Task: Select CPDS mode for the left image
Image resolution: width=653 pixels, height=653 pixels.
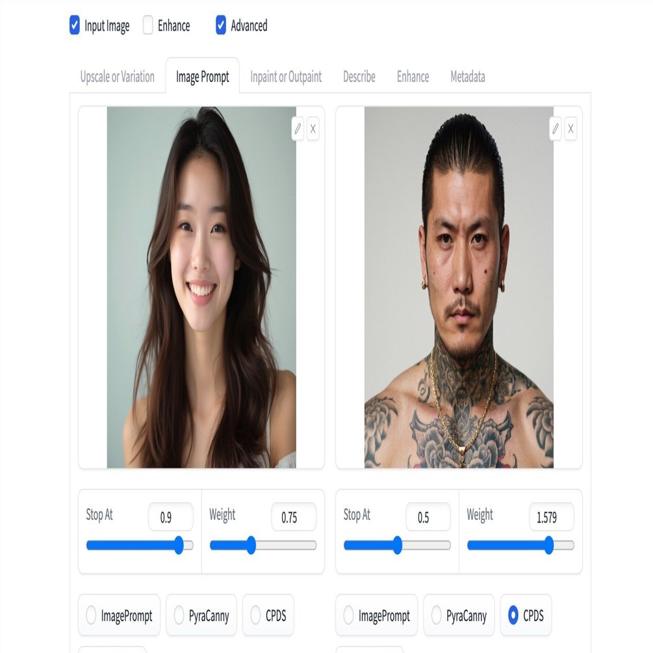Action: click(254, 615)
